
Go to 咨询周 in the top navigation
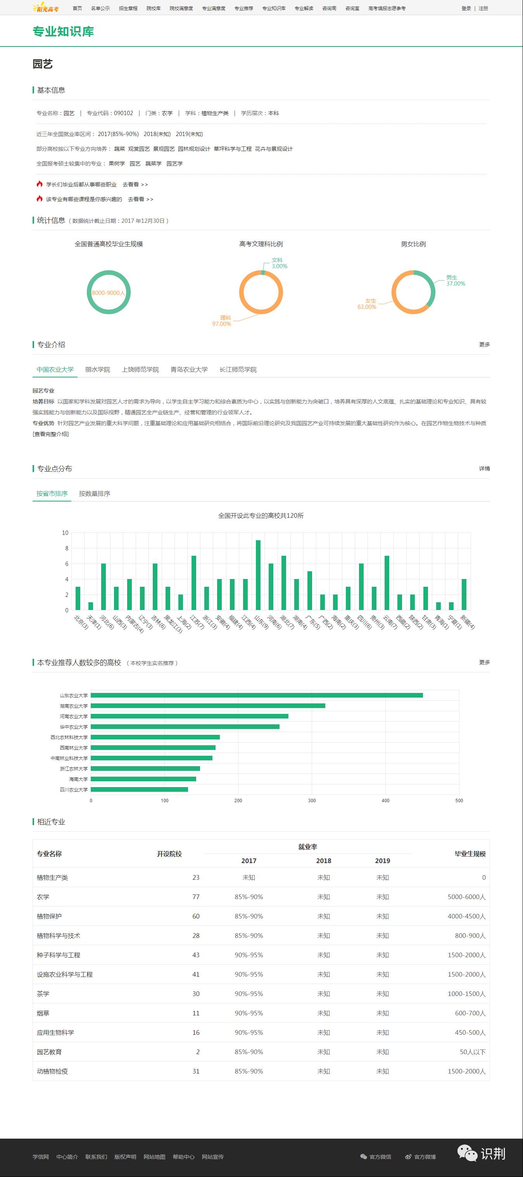tap(329, 8)
